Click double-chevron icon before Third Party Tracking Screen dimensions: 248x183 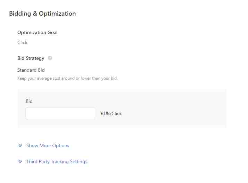coord(20,161)
